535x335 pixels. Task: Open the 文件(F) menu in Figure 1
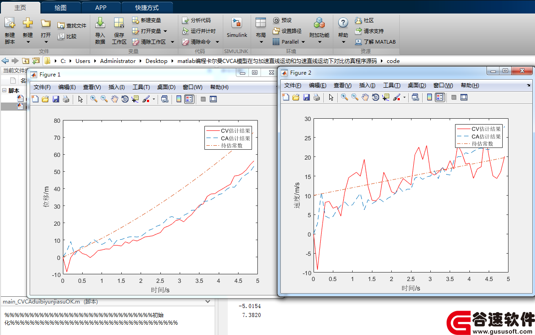click(x=42, y=87)
